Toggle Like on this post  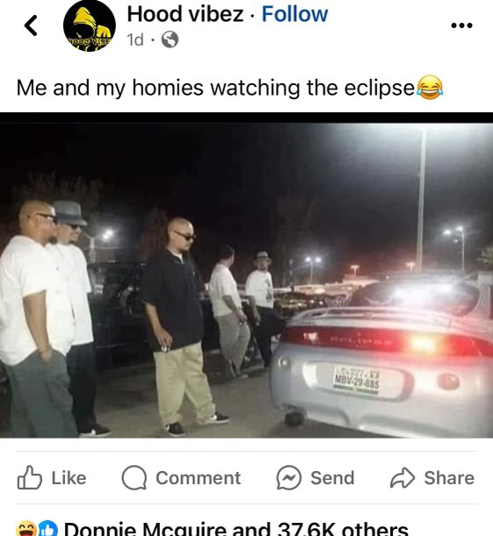click(x=52, y=477)
